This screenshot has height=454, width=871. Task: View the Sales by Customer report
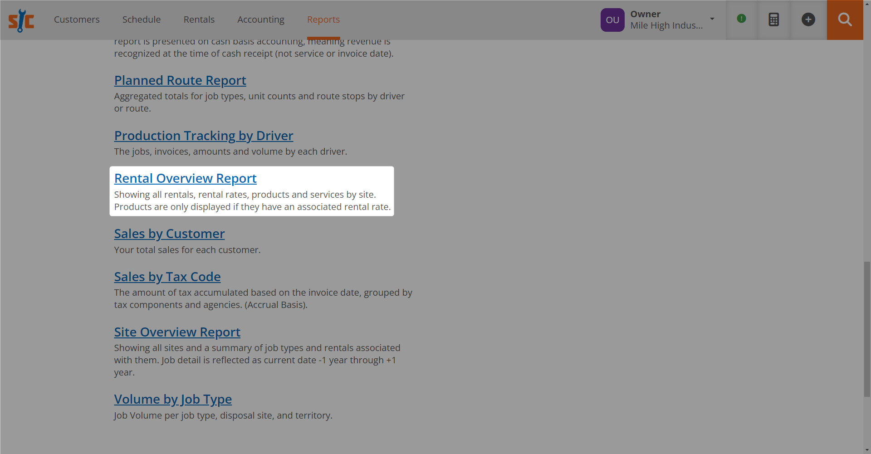click(169, 234)
